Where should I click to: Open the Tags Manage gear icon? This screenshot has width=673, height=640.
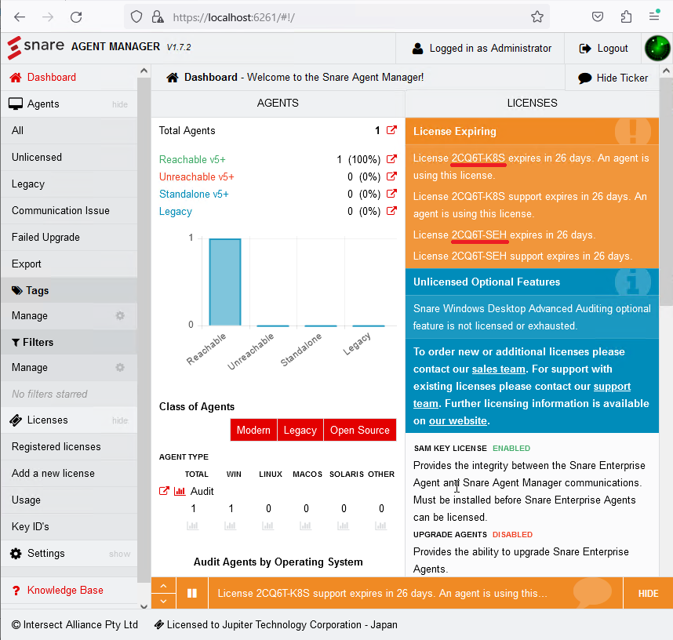120,316
